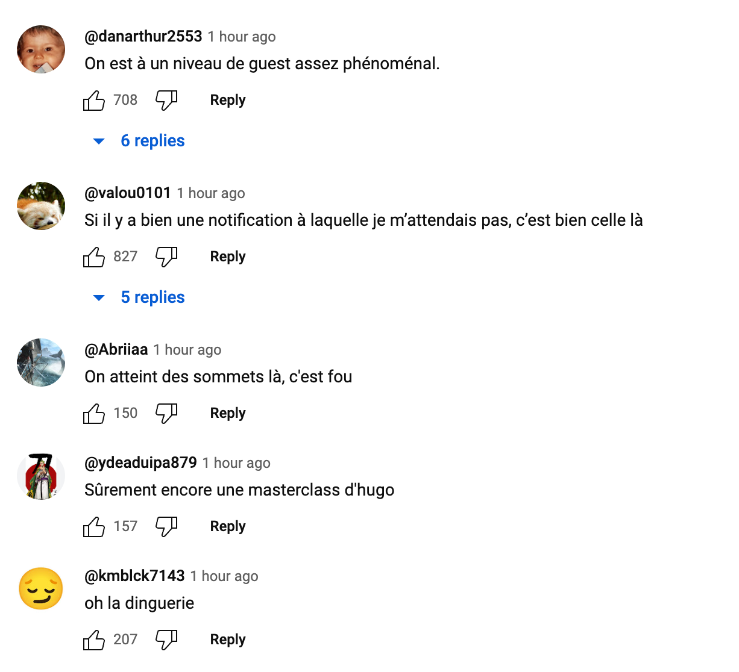Reply to @kmblck7143's comment
Screen dimensions: 739x672
[228, 639]
